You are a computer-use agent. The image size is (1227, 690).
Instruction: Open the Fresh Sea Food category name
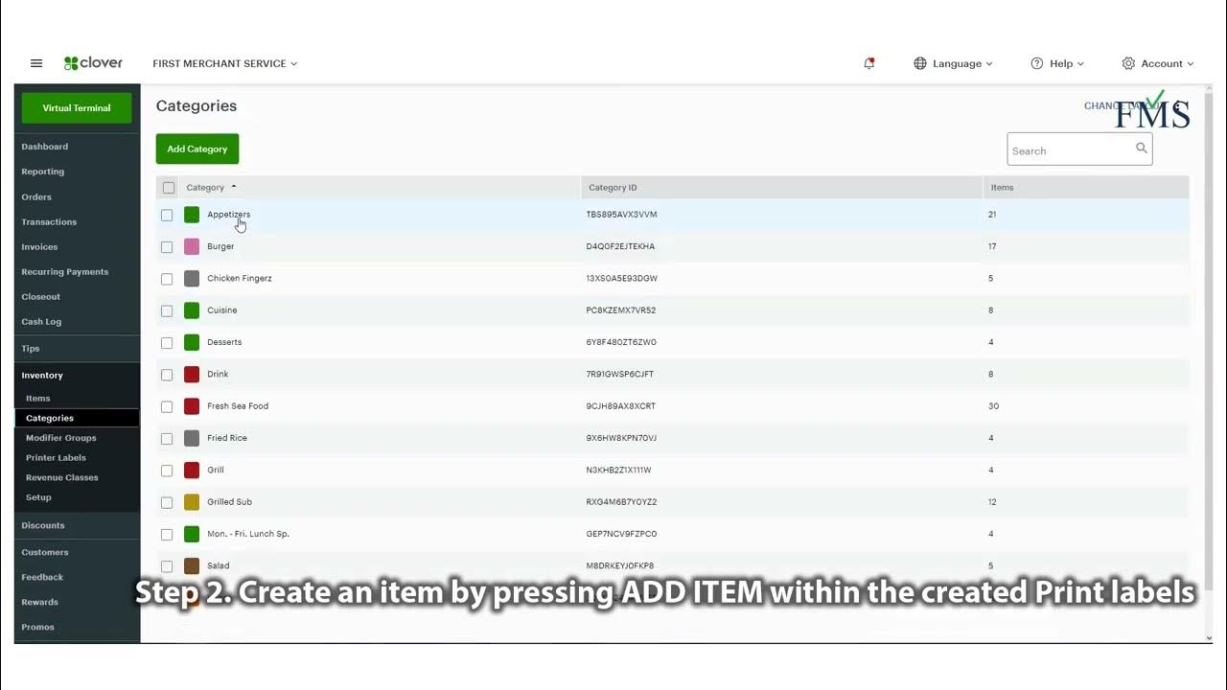click(238, 406)
